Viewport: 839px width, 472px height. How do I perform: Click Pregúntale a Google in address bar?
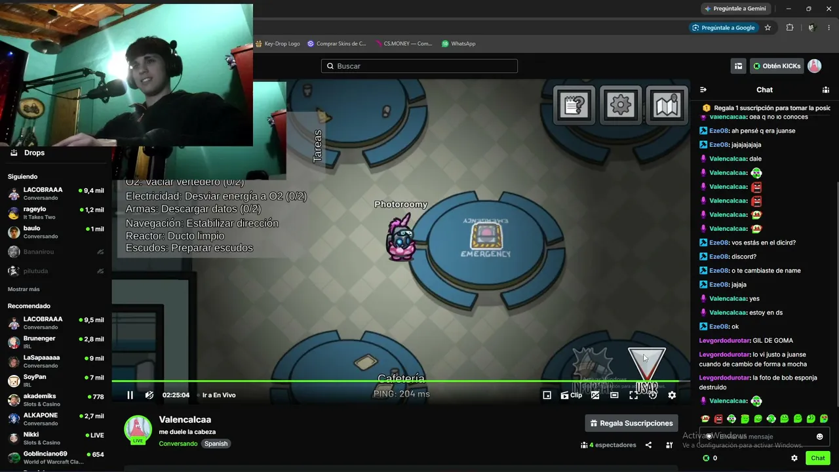tap(723, 28)
